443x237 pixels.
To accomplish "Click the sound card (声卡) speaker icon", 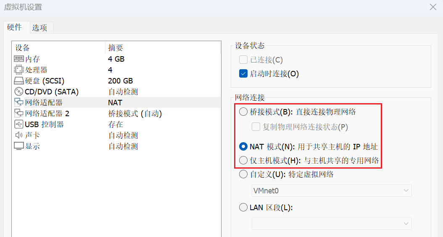I will 19,135.
